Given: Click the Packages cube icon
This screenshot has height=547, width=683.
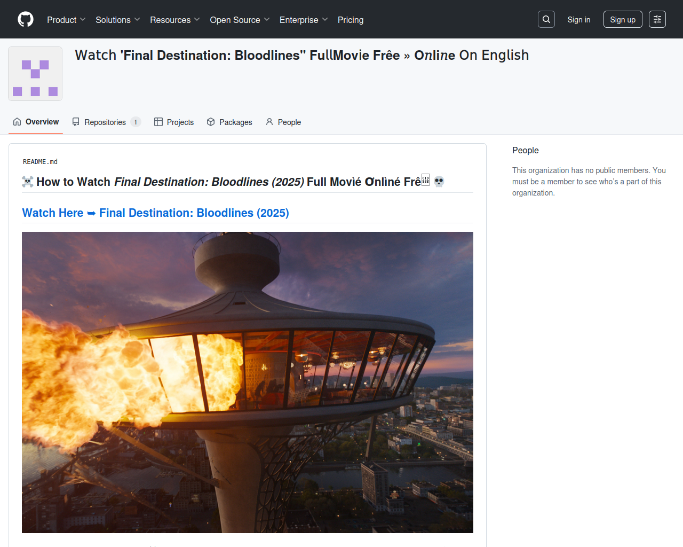Looking at the screenshot, I should pos(211,122).
